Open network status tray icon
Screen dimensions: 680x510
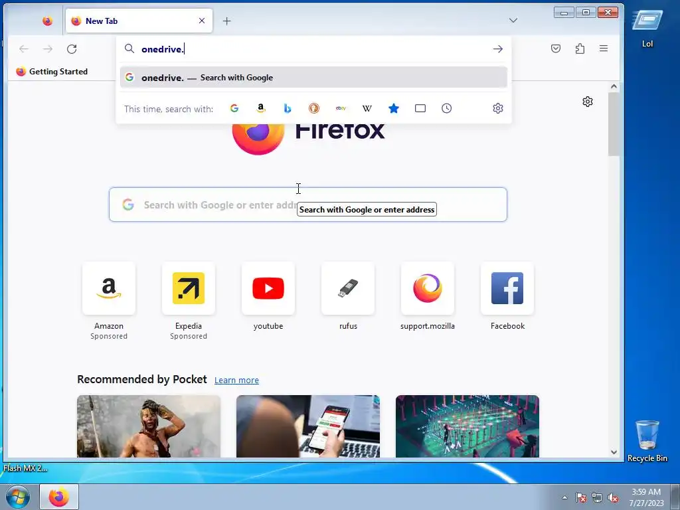pyautogui.click(x=597, y=497)
